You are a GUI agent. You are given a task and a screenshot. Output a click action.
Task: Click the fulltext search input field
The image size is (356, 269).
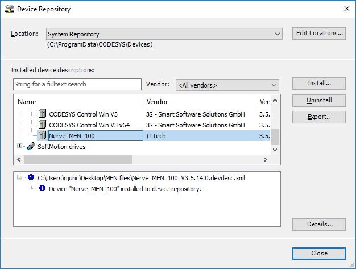(77, 84)
